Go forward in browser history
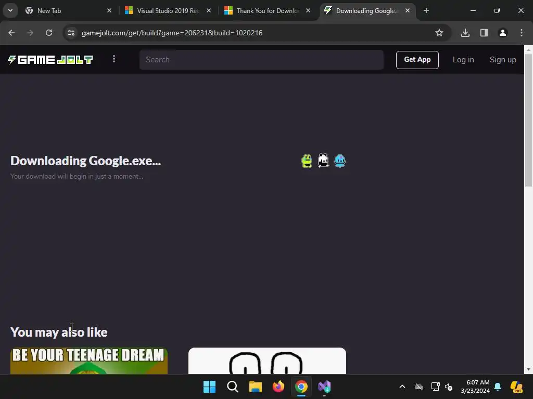The image size is (533, 399). [x=30, y=33]
